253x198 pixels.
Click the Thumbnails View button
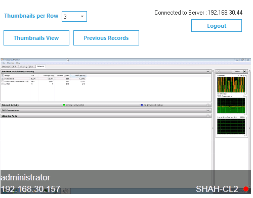pyautogui.click(x=36, y=38)
